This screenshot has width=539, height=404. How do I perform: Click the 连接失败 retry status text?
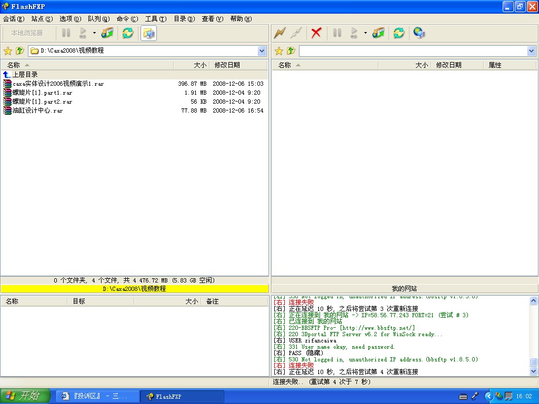point(322,382)
